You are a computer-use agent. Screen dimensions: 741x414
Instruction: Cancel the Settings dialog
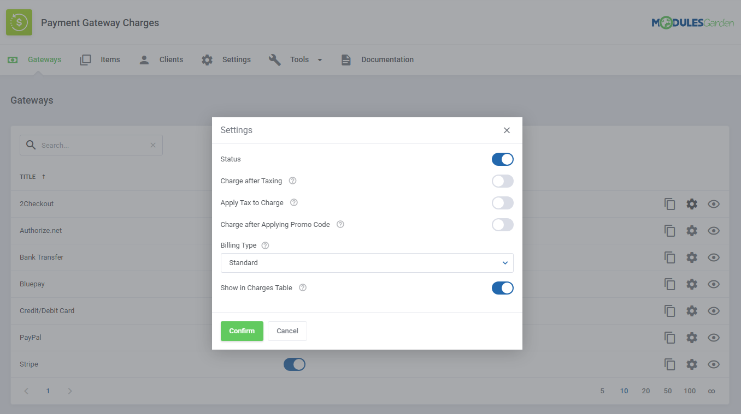point(287,331)
